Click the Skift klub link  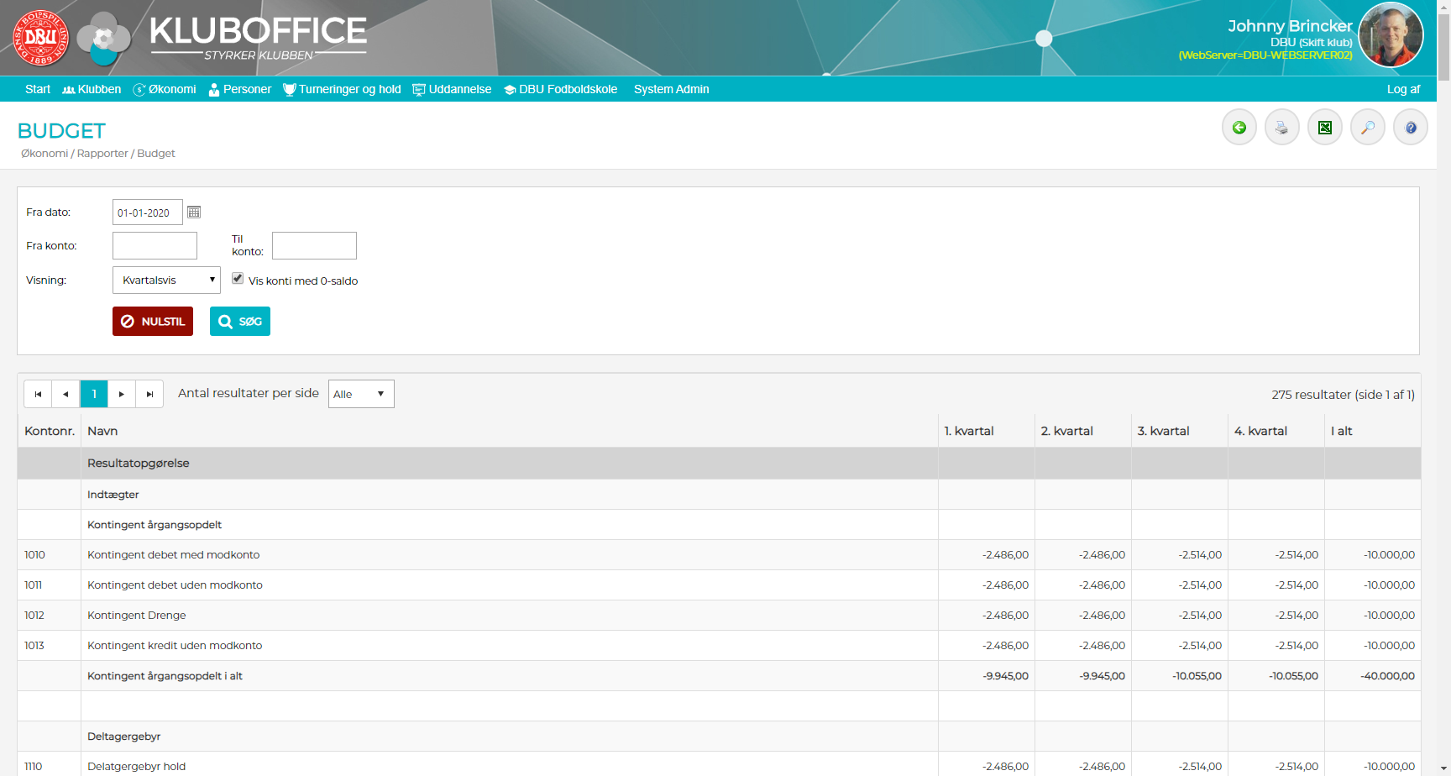(x=1326, y=42)
